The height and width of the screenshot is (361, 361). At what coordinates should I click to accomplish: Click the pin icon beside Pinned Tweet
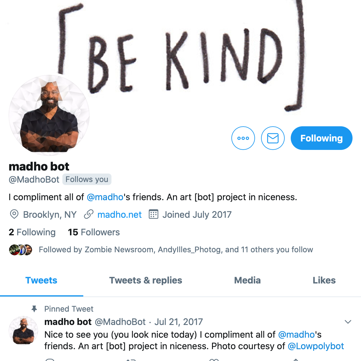34,309
